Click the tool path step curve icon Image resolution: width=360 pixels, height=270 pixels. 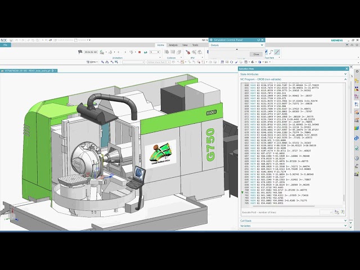click(x=271, y=52)
